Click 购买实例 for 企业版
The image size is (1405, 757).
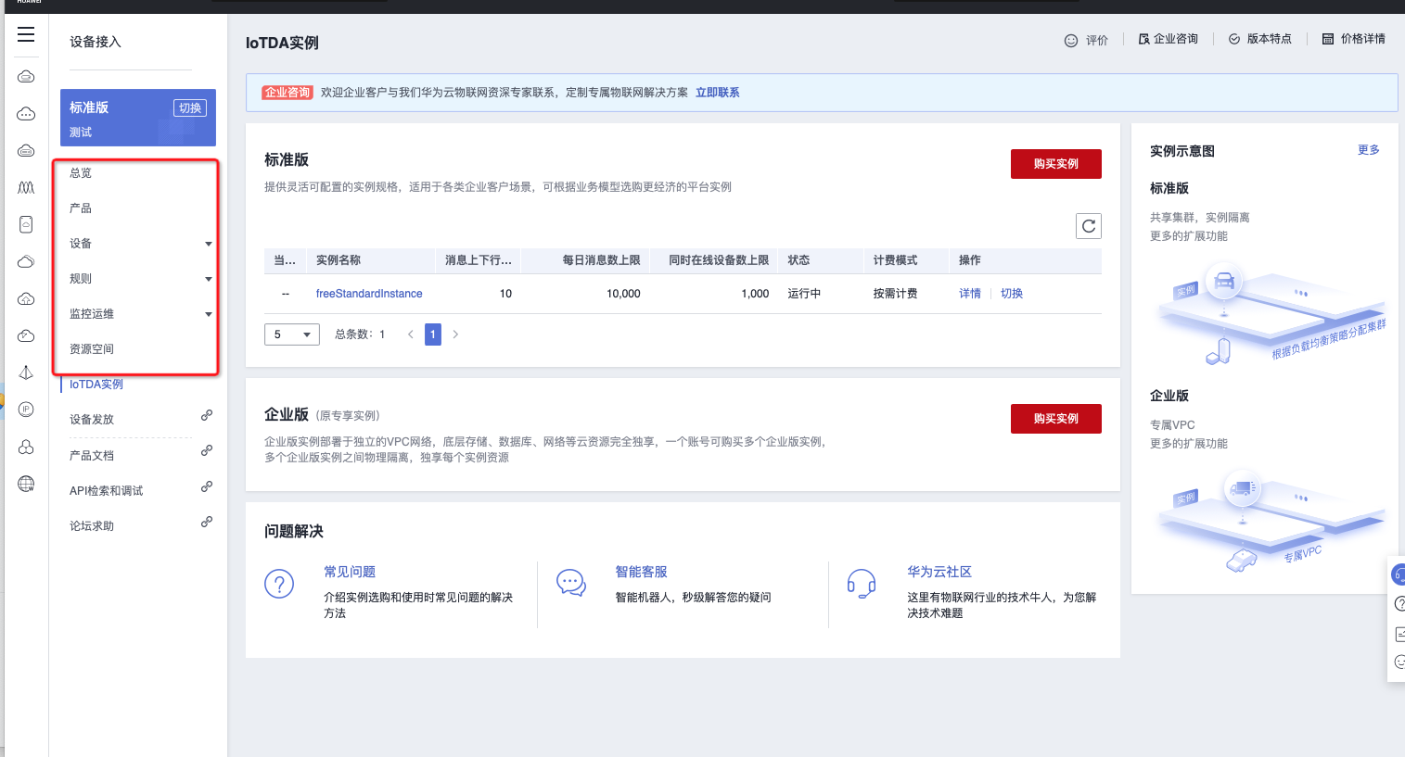[1056, 419]
